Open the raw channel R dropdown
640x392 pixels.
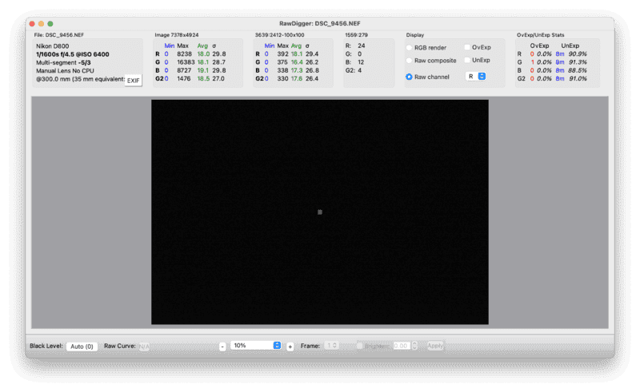click(476, 76)
